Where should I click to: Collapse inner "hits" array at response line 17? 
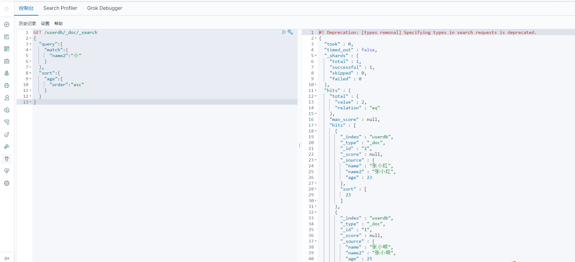coord(316,126)
